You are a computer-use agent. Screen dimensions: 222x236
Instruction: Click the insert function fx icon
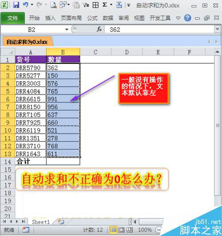pyautogui.click(x=99, y=29)
